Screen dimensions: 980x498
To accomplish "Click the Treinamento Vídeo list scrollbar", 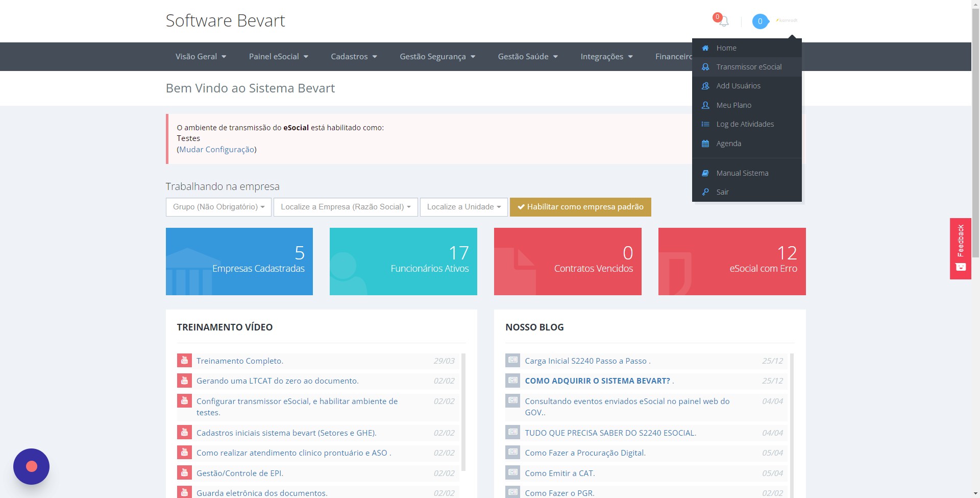I will (463, 412).
